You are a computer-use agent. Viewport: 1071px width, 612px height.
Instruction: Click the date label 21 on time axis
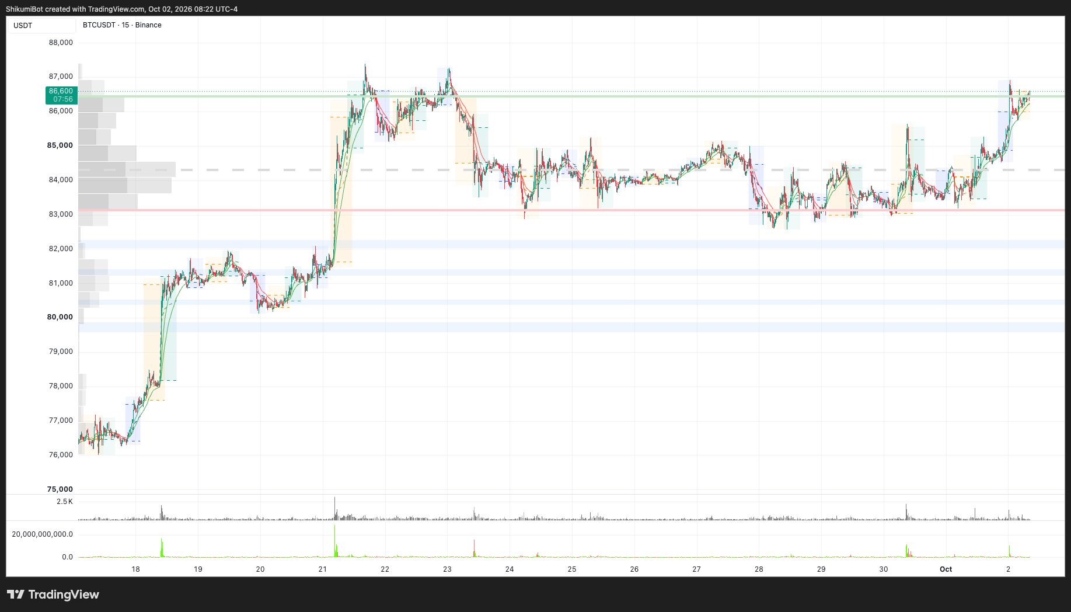pos(322,569)
